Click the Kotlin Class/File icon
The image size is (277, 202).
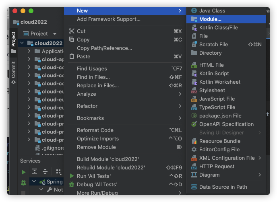pos(194,28)
